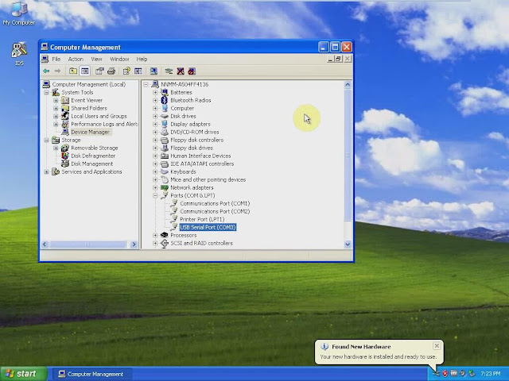Select Communications Port (COM2)
The height and width of the screenshot is (381, 509).
(215, 211)
